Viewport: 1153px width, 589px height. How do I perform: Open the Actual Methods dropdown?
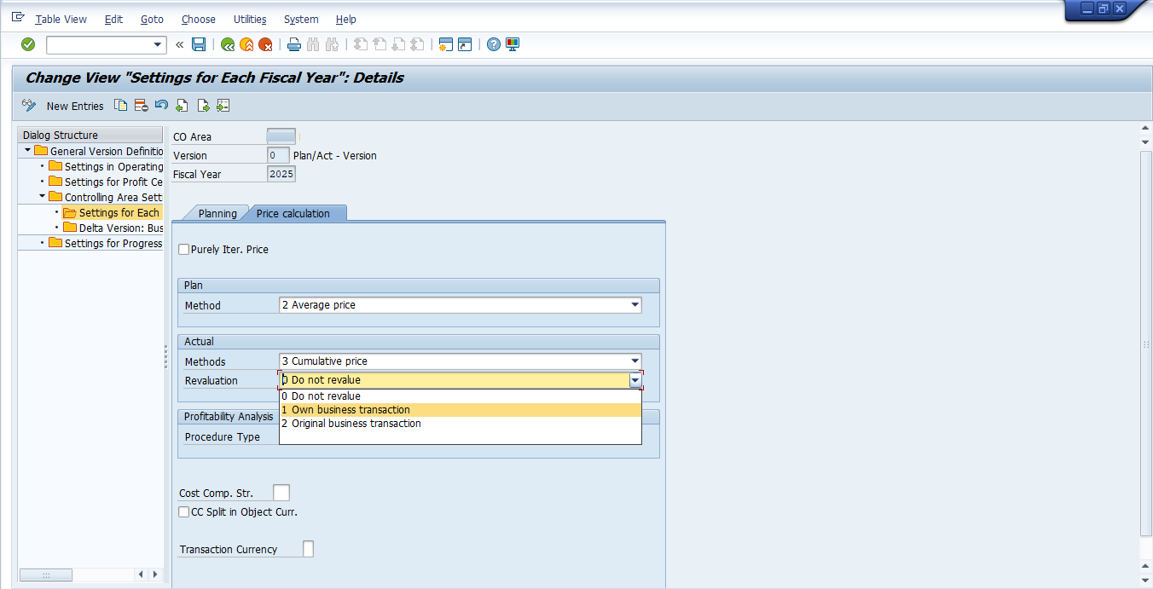pyautogui.click(x=634, y=361)
